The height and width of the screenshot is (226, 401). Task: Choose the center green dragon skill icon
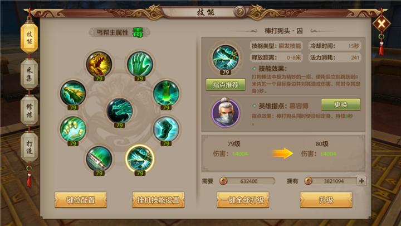(119, 110)
